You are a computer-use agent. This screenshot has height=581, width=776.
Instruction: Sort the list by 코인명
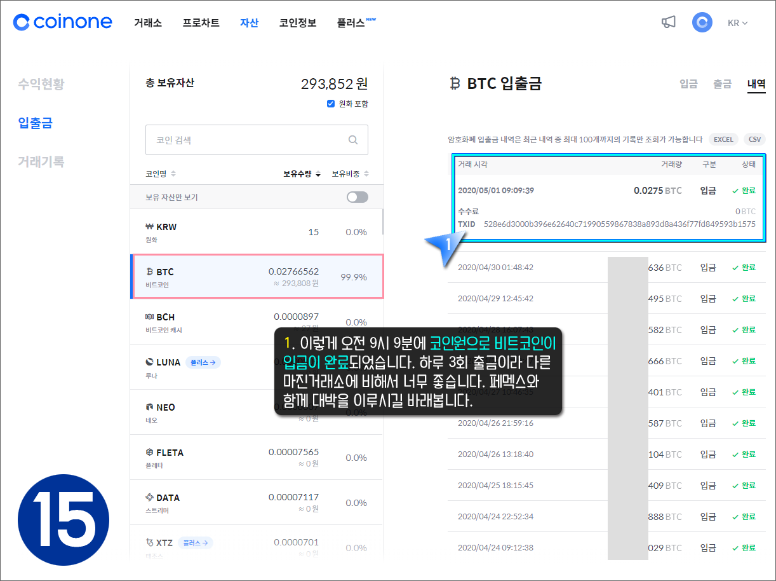tap(161, 174)
